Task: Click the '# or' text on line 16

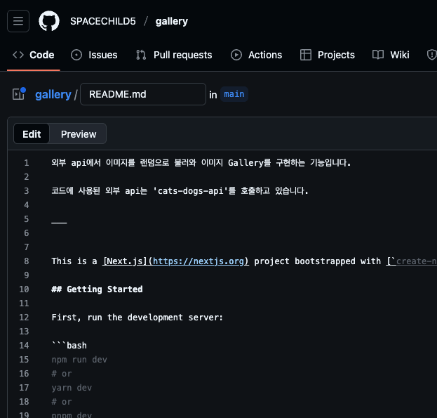Action: pos(62,374)
